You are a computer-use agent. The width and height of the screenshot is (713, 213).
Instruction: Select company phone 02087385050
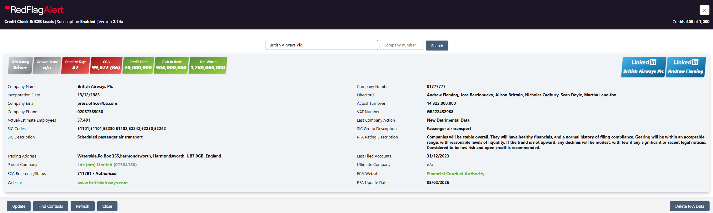pos(90,112)
